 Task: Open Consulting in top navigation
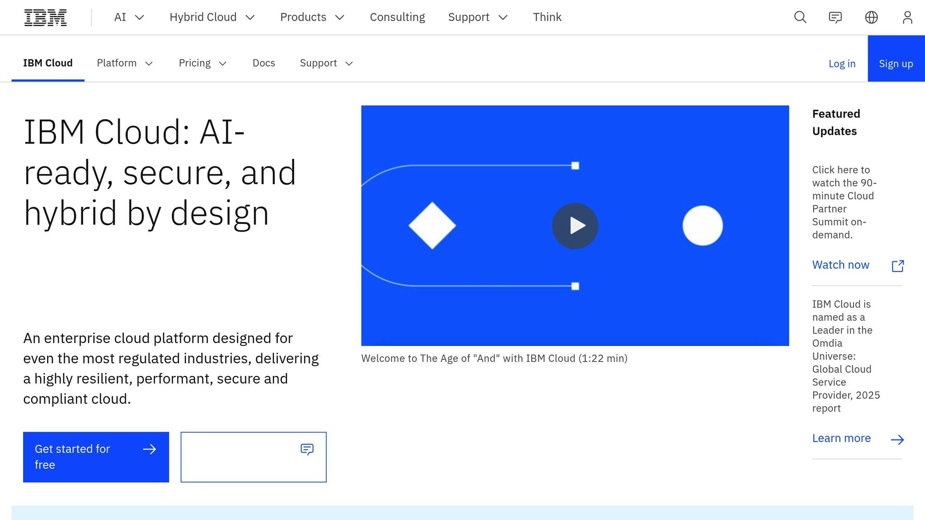(397, 18)
